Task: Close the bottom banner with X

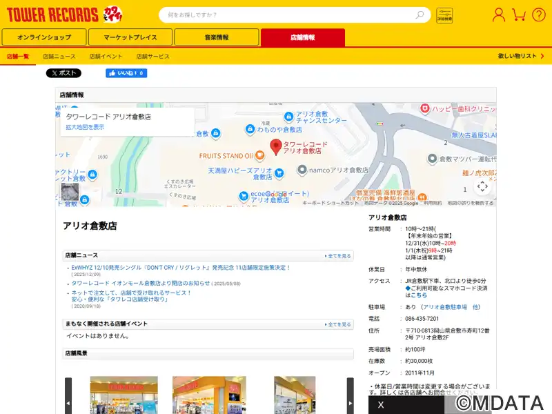Action: point(380,405)
